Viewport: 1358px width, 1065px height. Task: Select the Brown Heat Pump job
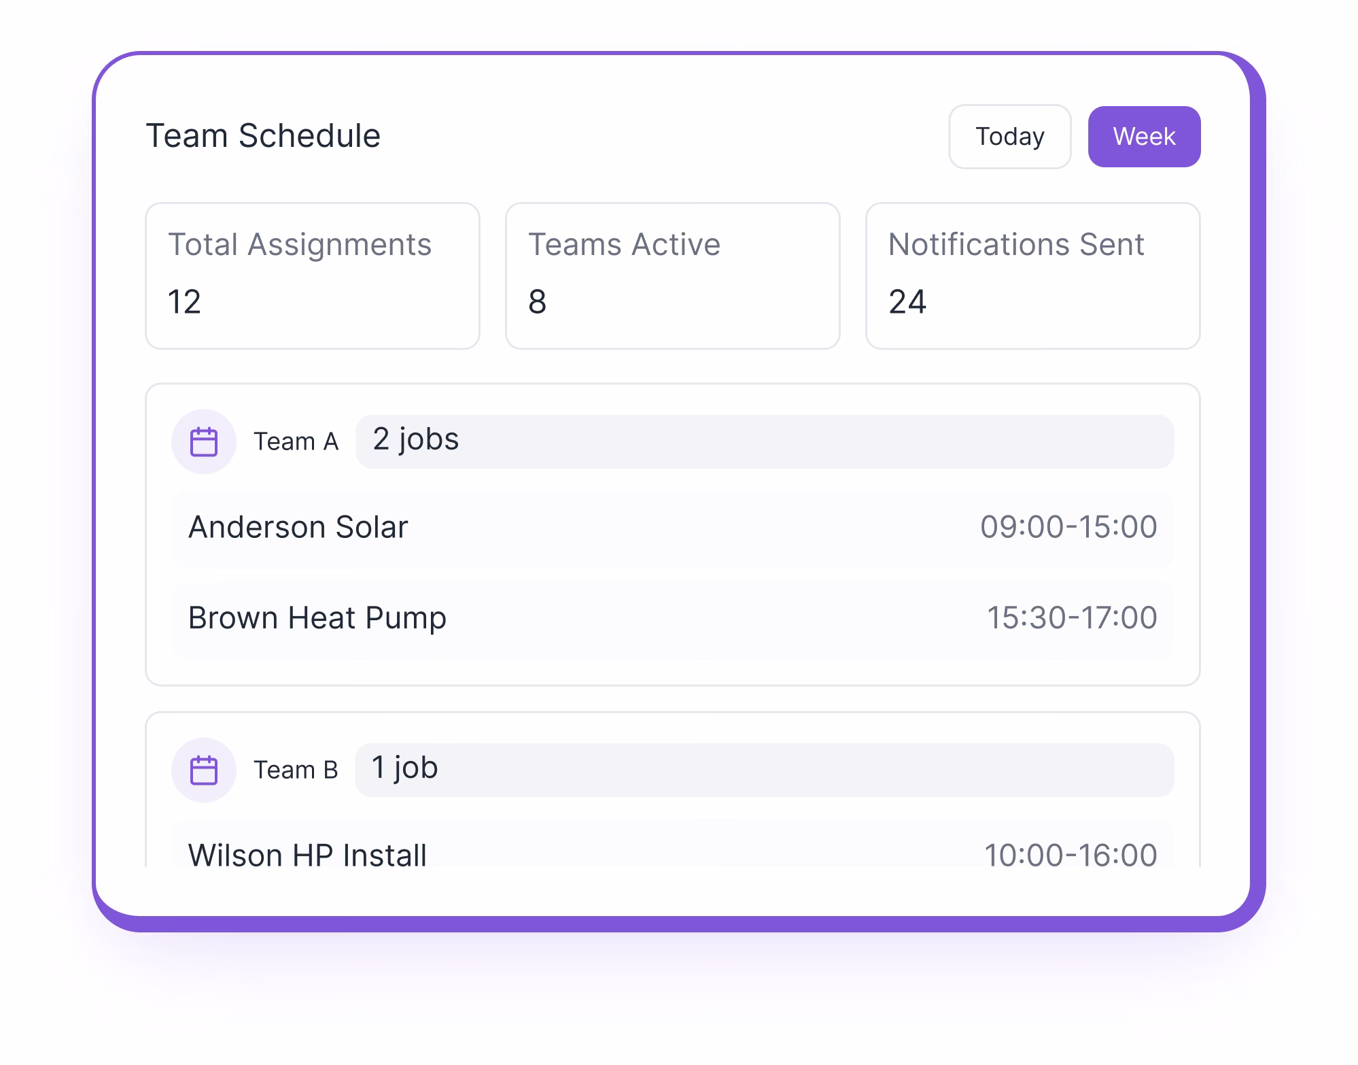[x=673, y=618]
